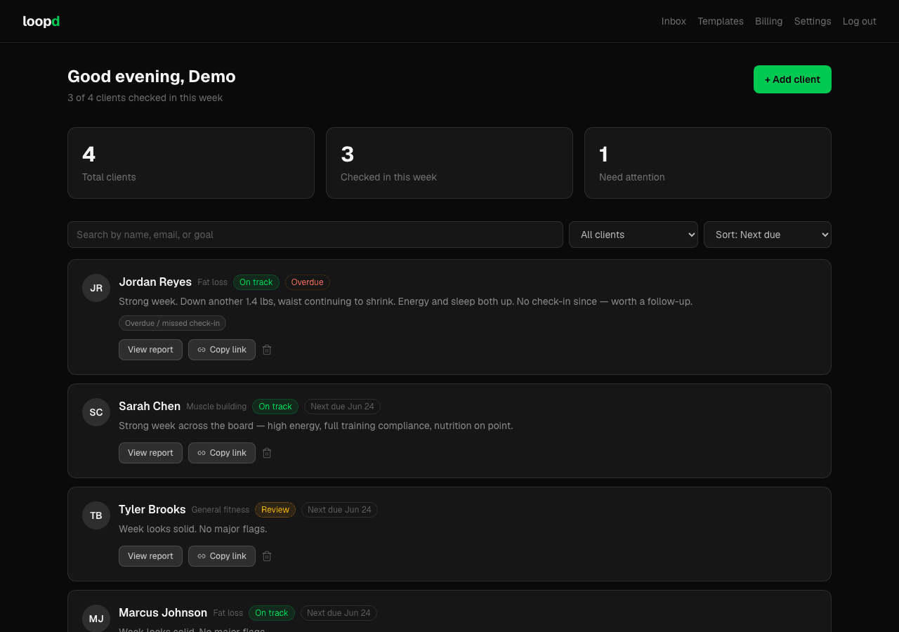Image resolution: width=899 pixels, height=632 pixels.
Task: Delete Sarah Chen with the trash icon
Action: tap(267, 453)
